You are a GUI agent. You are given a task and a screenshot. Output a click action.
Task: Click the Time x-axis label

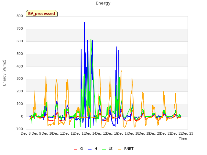click(183, 139)
